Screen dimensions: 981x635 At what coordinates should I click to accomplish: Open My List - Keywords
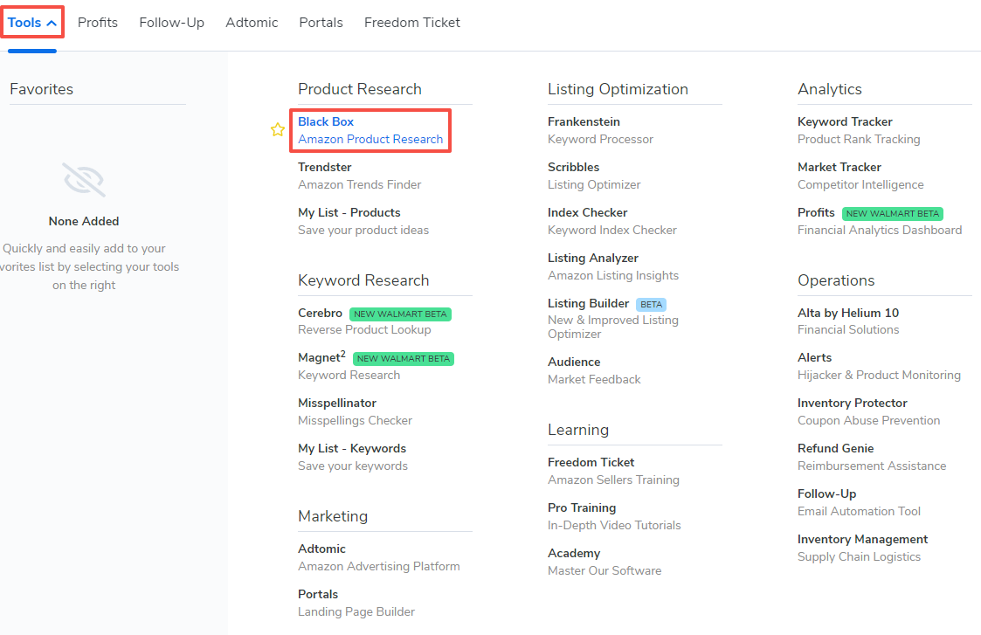pyautogui.click(x=352, y=458)
